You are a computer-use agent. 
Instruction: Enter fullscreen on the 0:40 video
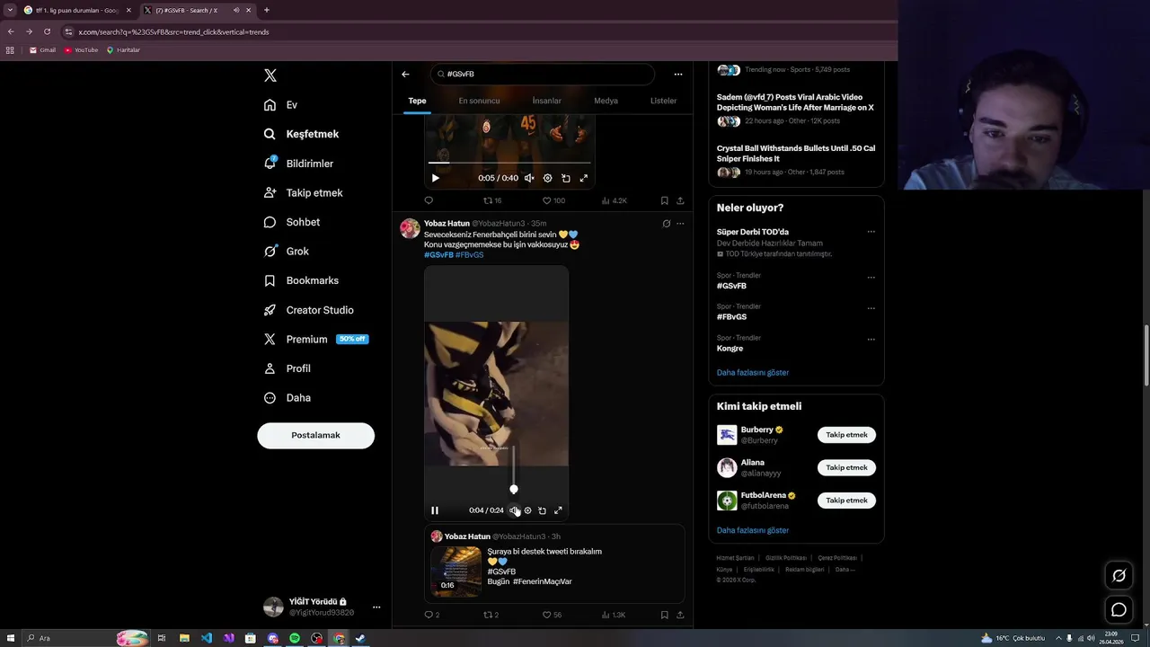pos(584,178)
